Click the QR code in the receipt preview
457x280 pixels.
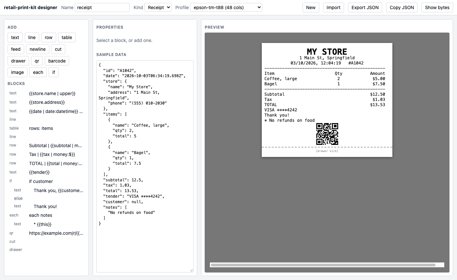click(x=327, y=134)
